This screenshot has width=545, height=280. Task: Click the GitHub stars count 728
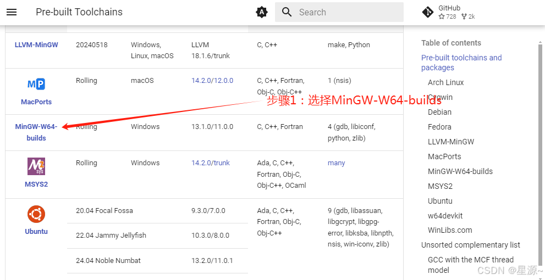tap(448, 16)
